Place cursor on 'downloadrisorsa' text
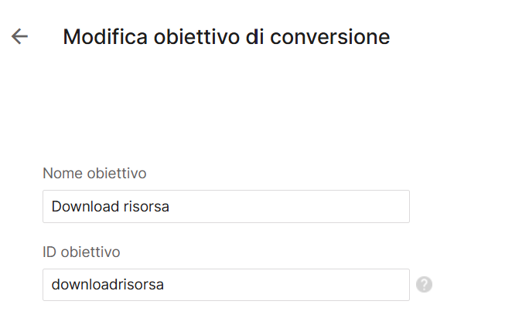The image size is (512, 318). pyautogui.click(x=108, y=285)
